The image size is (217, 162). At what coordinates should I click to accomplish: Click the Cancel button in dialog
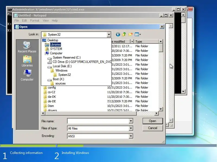pyautogui.click(x=153, y=128)
